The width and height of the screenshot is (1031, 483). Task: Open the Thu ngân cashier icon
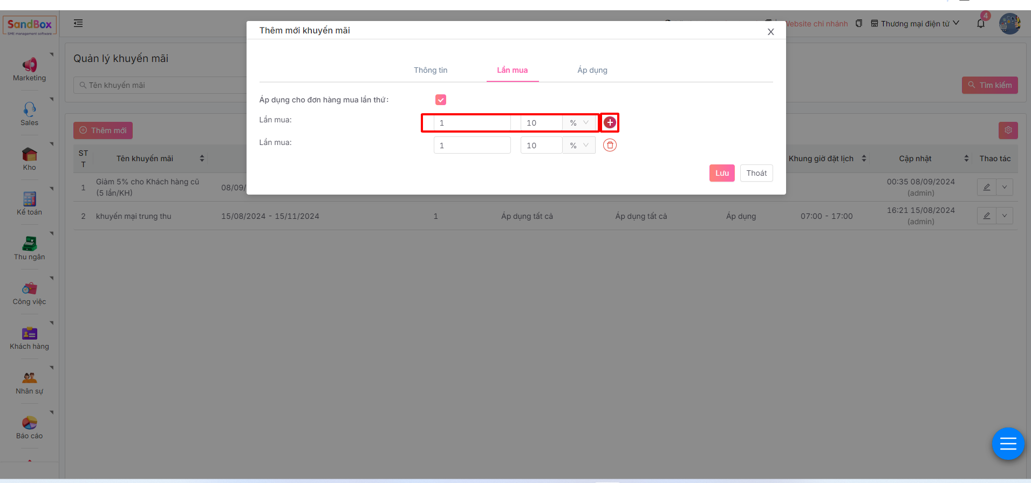(x=30, y=244)
